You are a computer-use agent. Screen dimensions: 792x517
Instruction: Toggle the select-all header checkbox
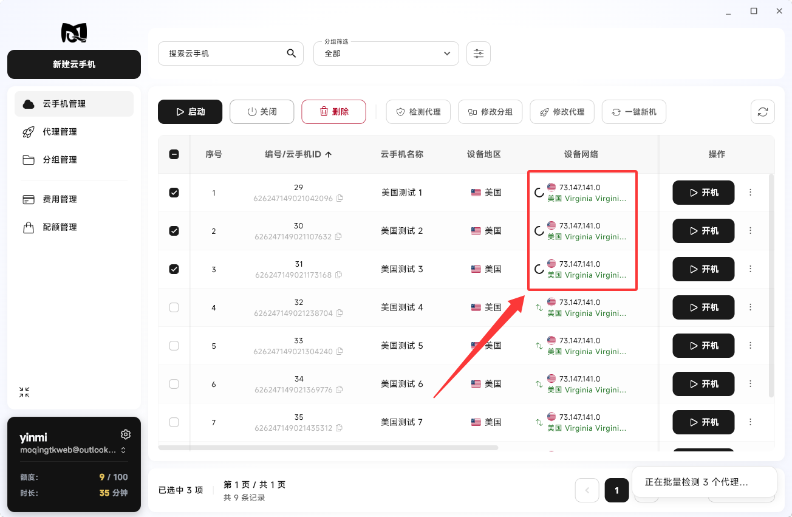[x=174, y=154]
